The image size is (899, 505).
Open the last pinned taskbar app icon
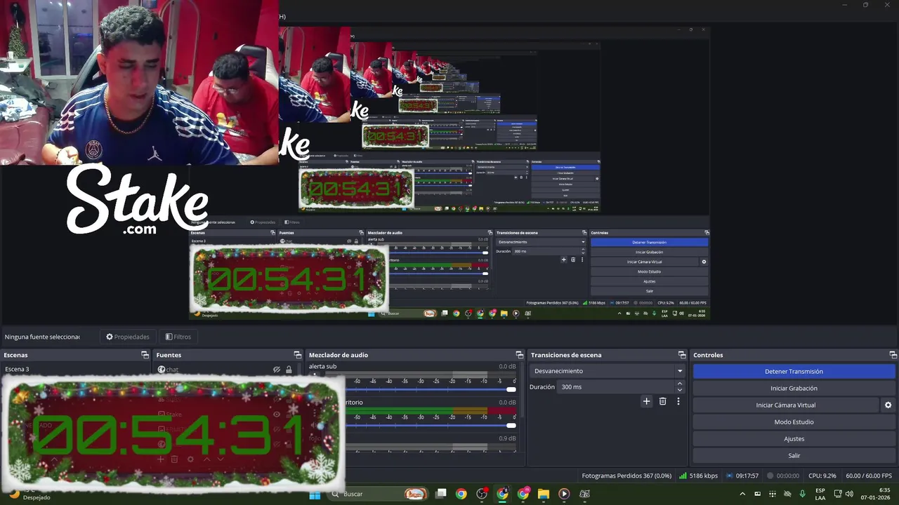tap(584, 494)
